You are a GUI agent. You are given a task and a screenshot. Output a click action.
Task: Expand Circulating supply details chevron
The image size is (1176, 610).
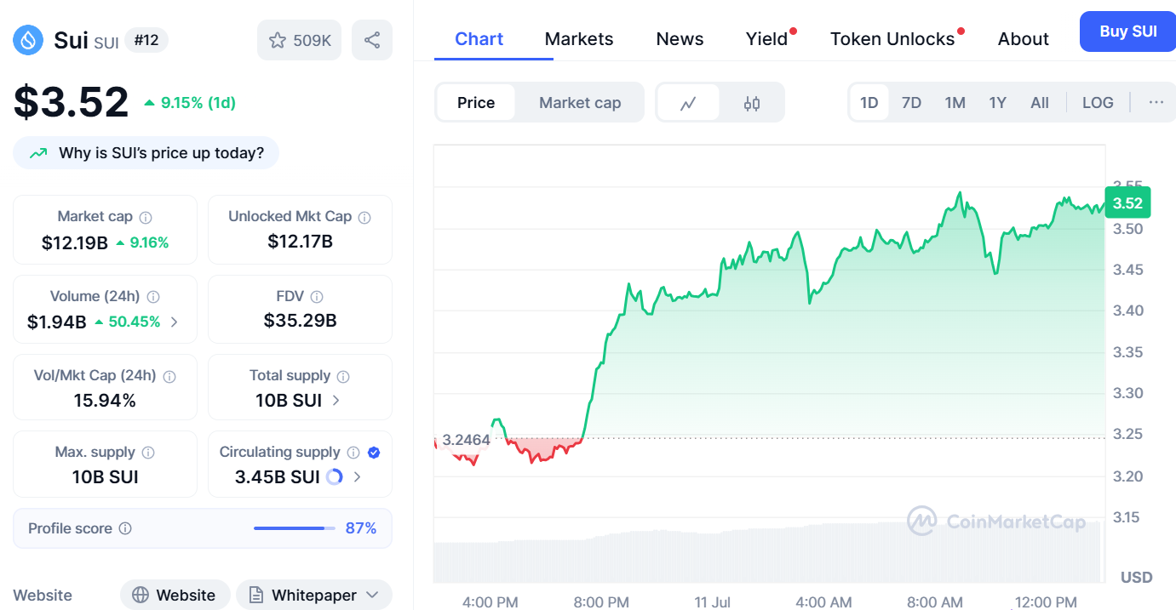(x=357, y=477)
